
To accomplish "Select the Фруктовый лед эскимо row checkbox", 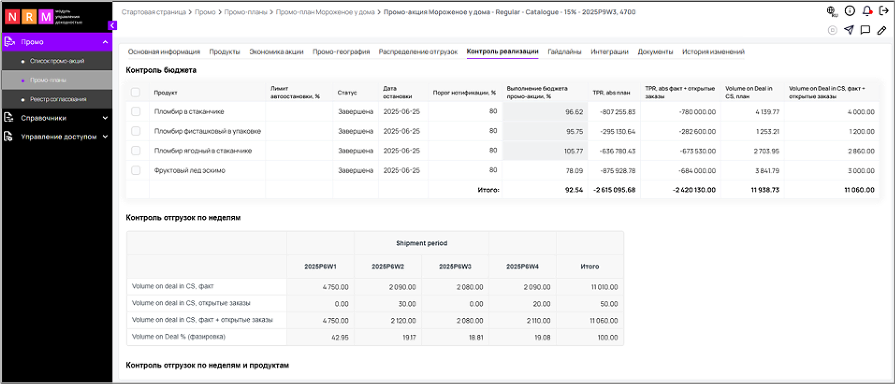I will (136, 171).
